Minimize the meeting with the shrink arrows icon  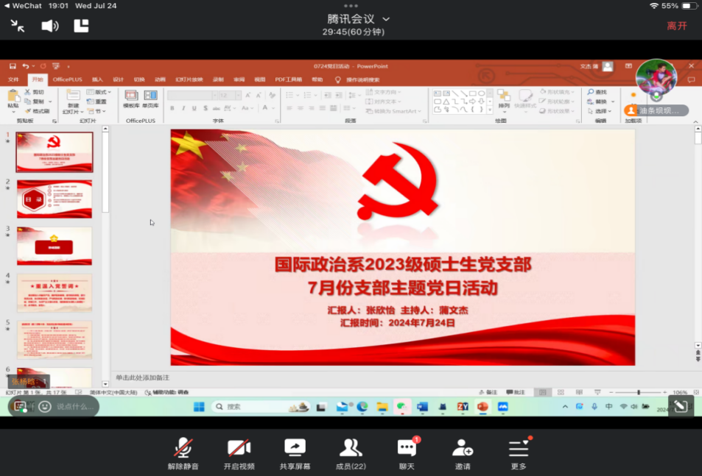click(18, 26)
